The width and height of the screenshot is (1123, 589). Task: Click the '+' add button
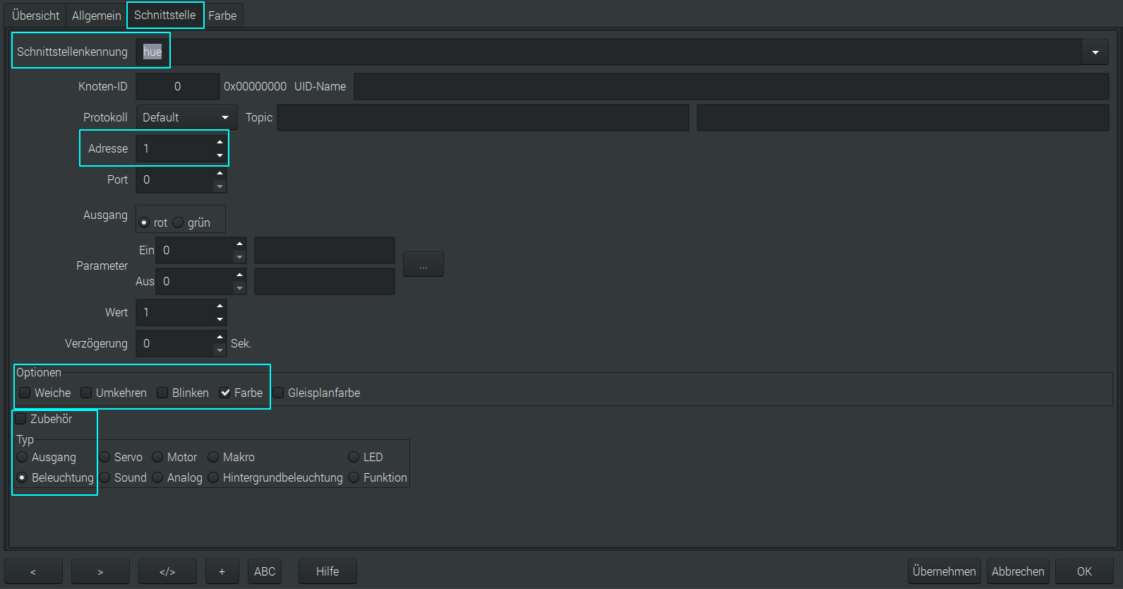coord(222,571)
